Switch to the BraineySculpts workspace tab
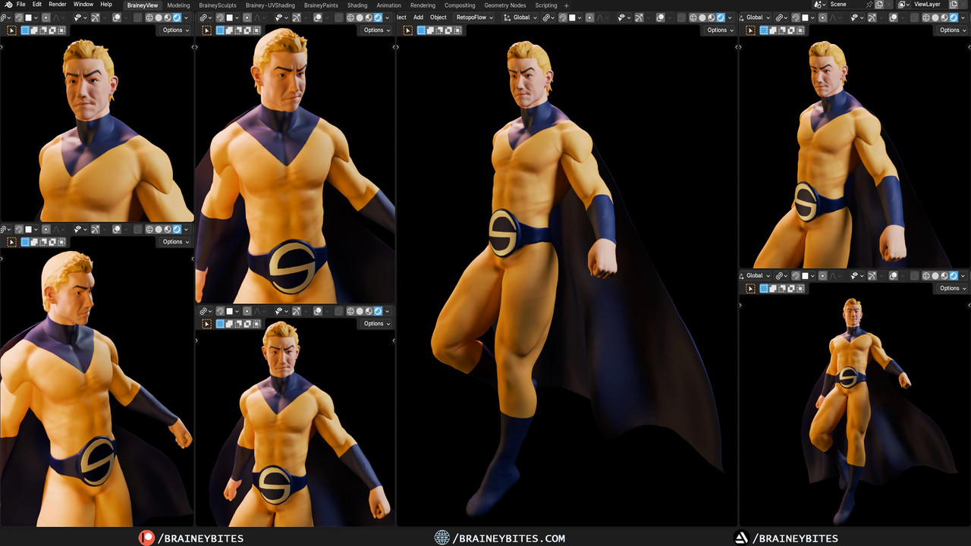 (x=218, y=5)
